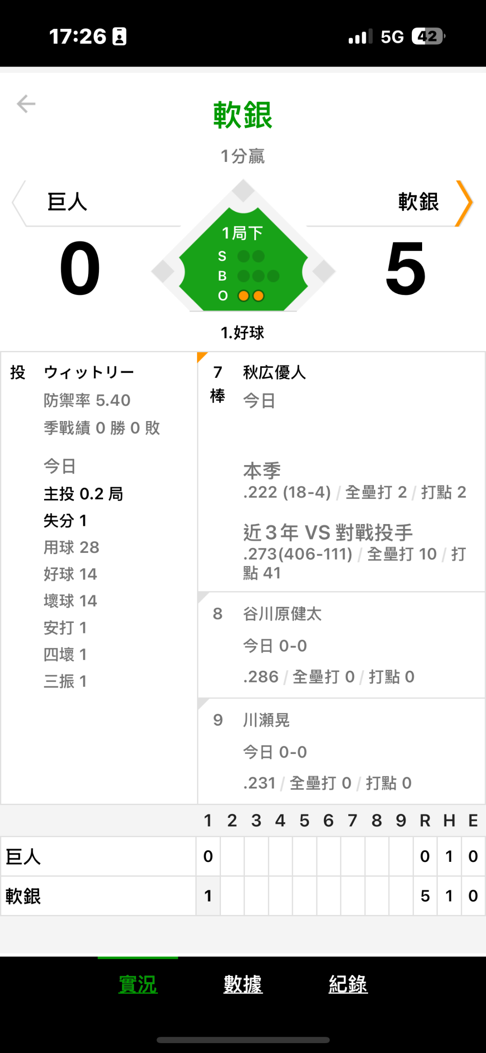Tap the 軟銀 first inning score cell

(208, 896)
